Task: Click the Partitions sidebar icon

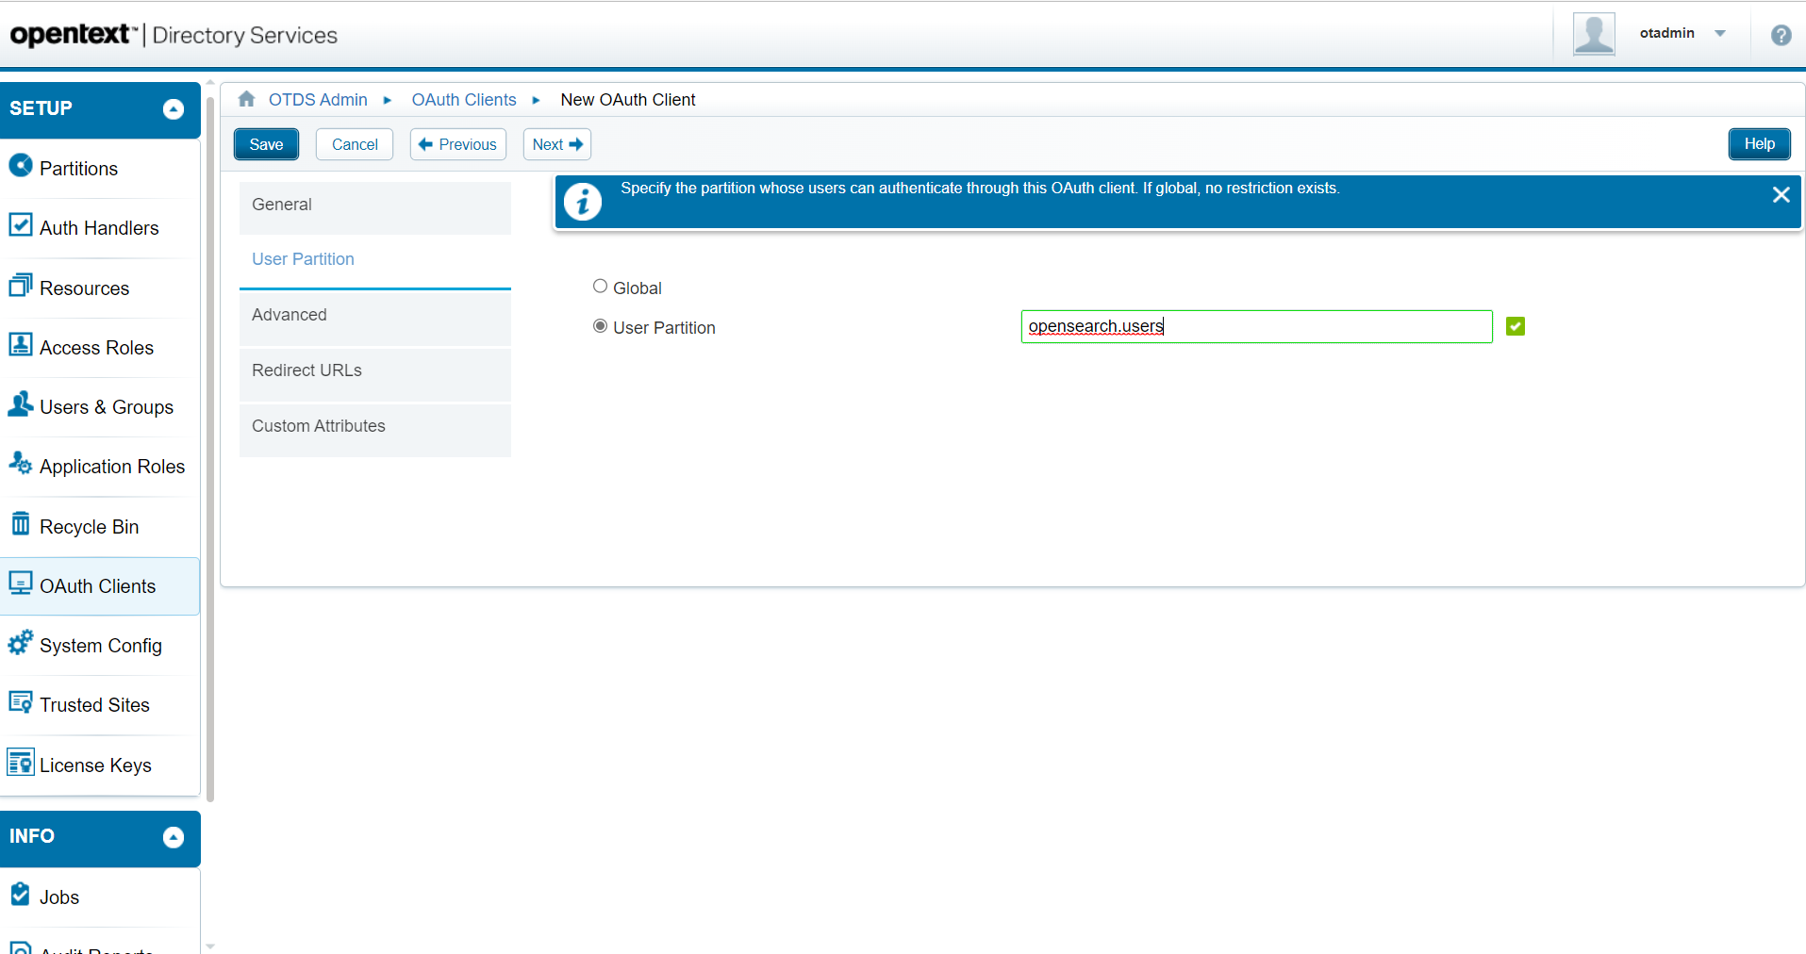Action: click(x=21, y=166)
